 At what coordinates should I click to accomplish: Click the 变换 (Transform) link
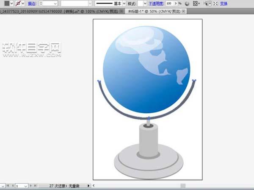(x=224, y=3)
